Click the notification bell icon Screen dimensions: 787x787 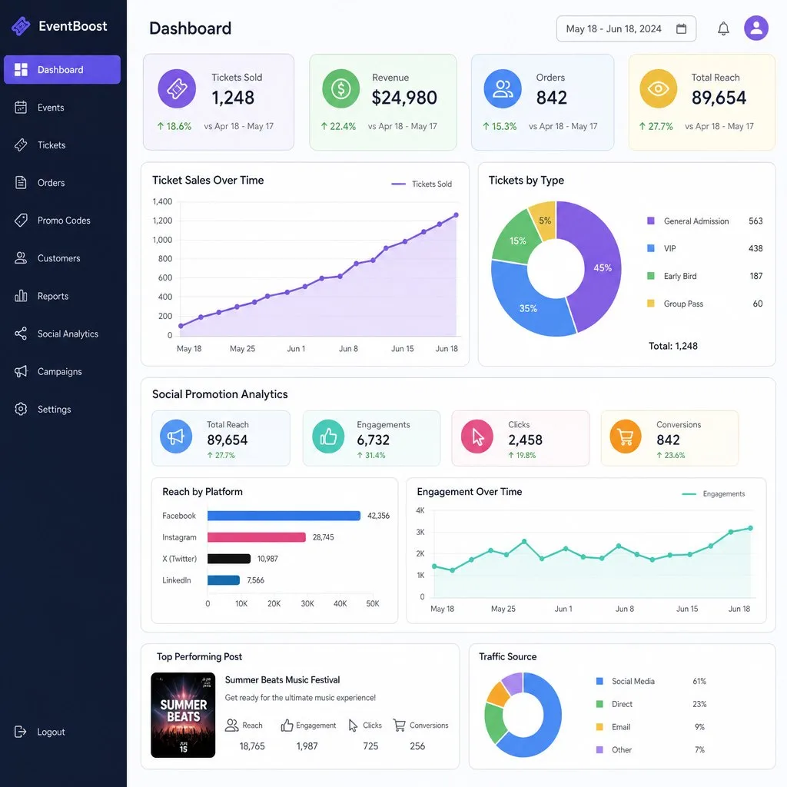point(723,28)
